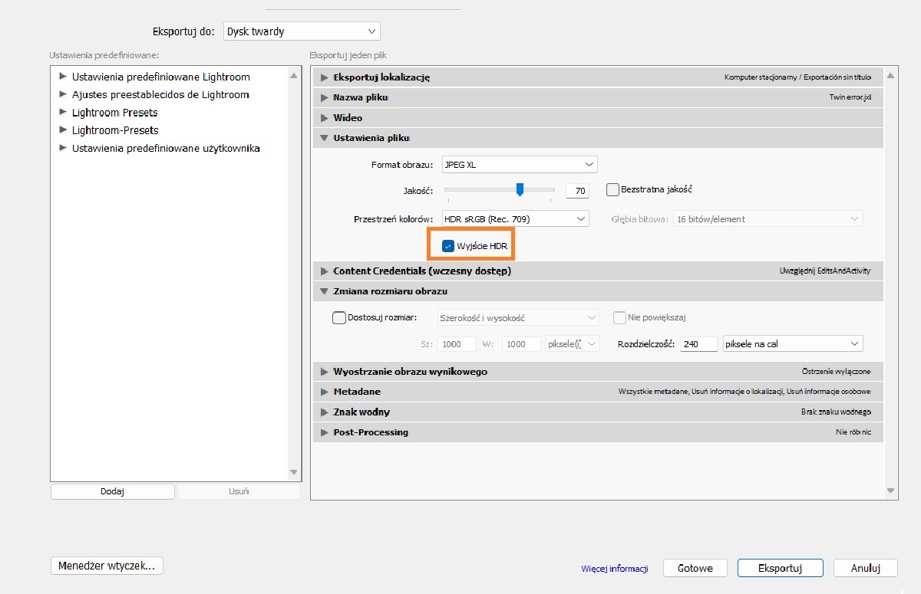Expand Lightroom-Presets in preset list
This screenshot has width=921, height=594.
point(63,130)
